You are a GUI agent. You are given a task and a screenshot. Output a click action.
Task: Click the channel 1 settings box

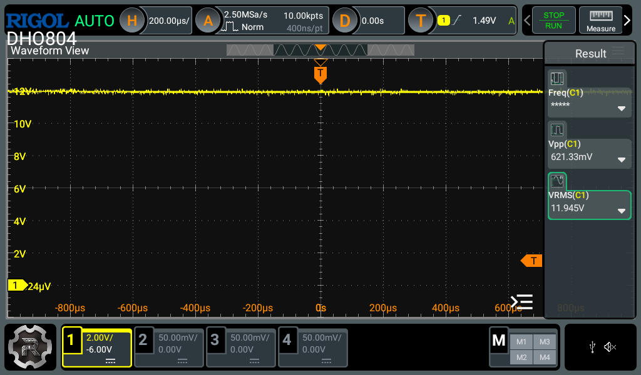click(97, 347)
